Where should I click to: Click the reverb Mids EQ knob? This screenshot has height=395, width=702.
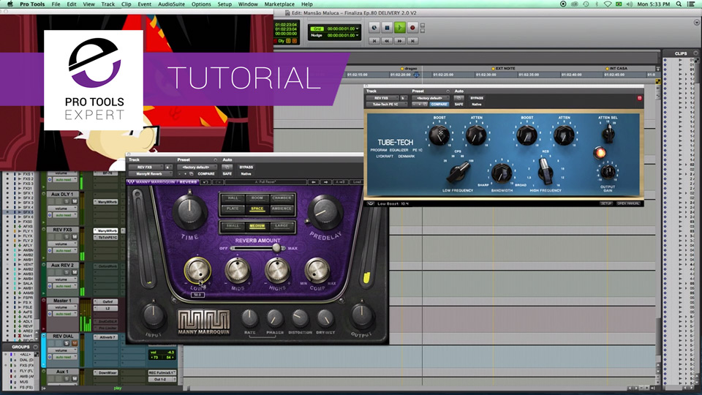tap(237, 270)
